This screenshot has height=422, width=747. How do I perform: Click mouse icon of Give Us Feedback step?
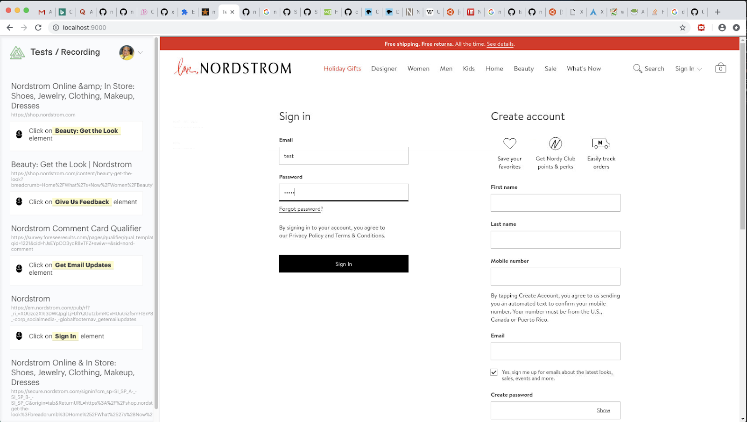[x=19, y=201]
